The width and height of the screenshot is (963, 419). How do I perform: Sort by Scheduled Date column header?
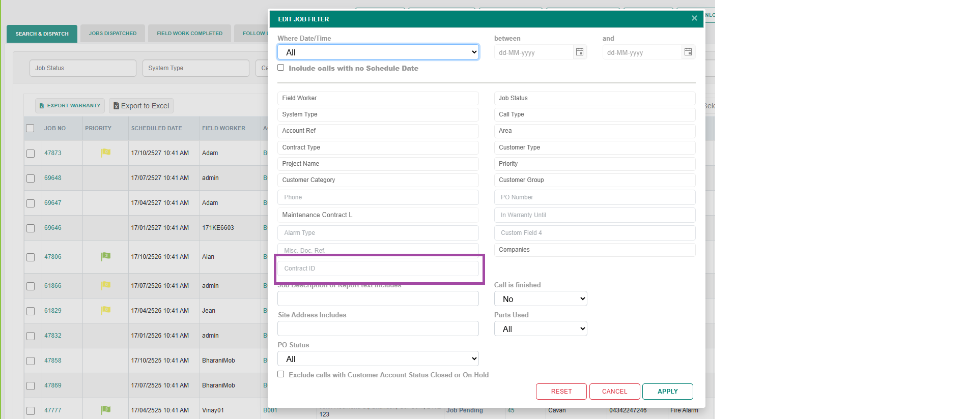coord(157,128)
